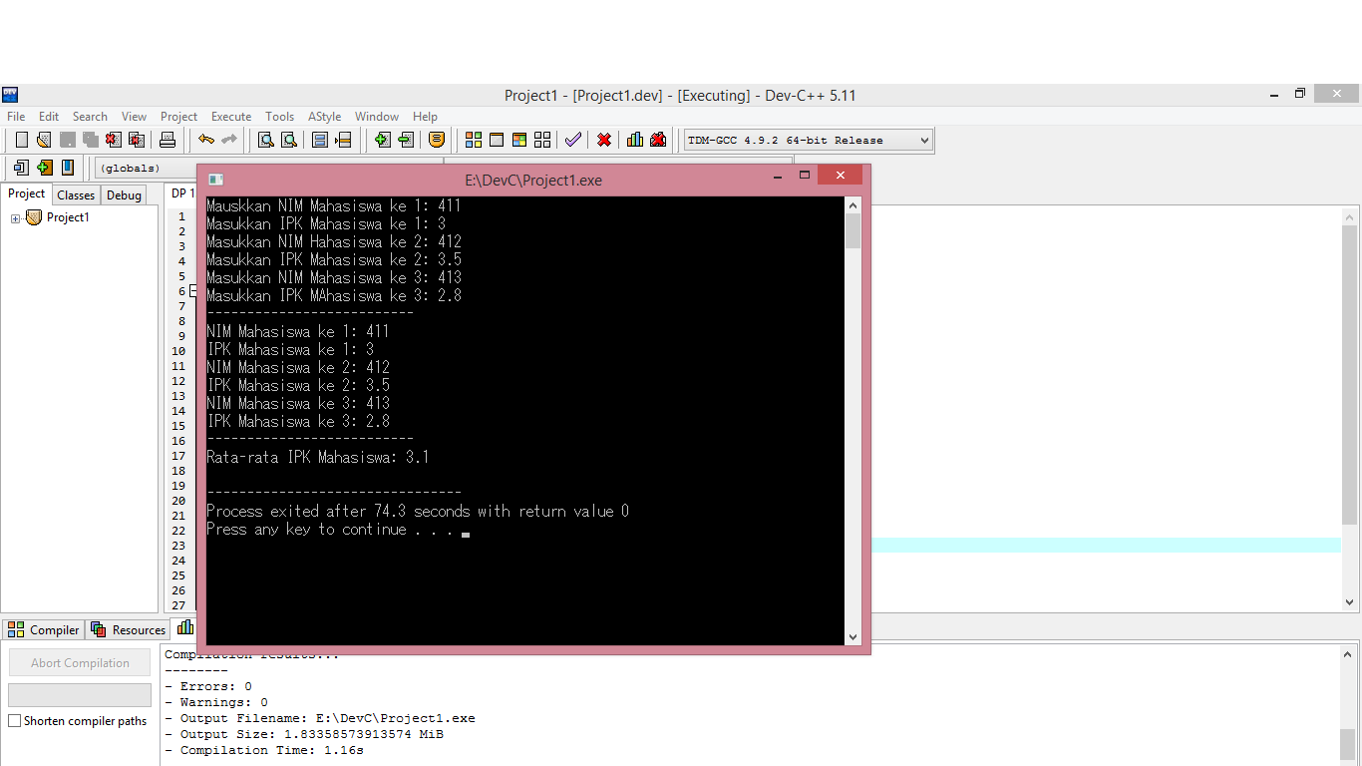The height and width of the screenshot is (766, 1362).
Task: Save all open files
Action: (90, 140)
